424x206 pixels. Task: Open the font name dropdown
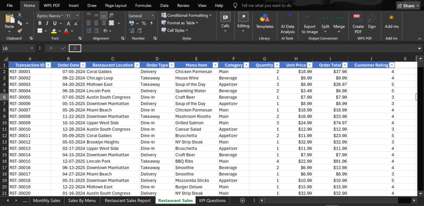63,16
